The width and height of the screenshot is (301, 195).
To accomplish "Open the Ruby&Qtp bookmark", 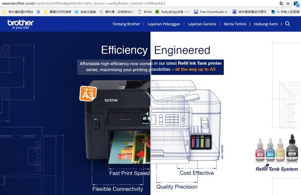I will pos(173,12).
